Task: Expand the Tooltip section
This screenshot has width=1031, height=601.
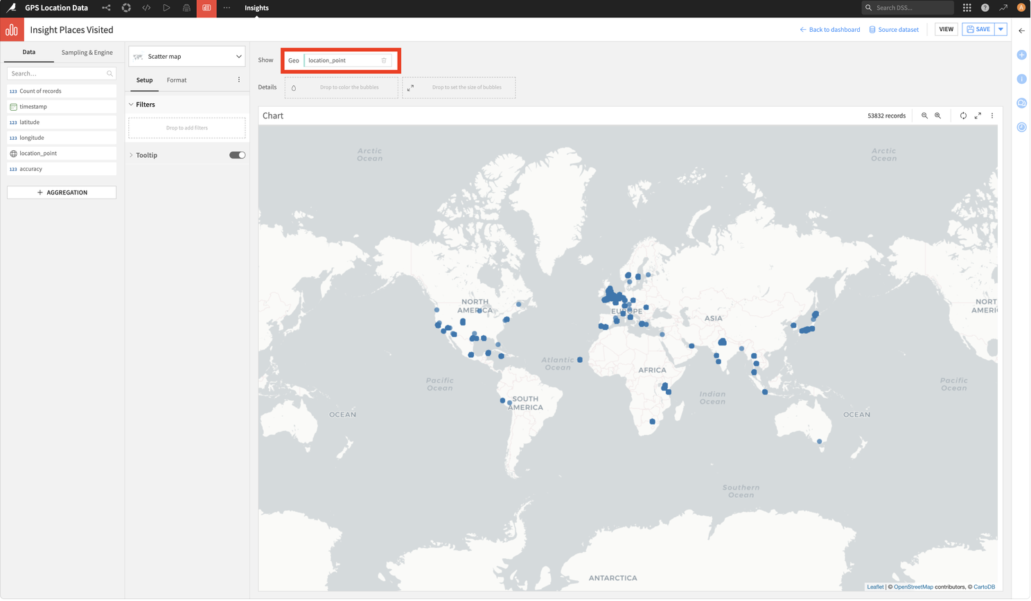Action: click(x=131, y=155)
